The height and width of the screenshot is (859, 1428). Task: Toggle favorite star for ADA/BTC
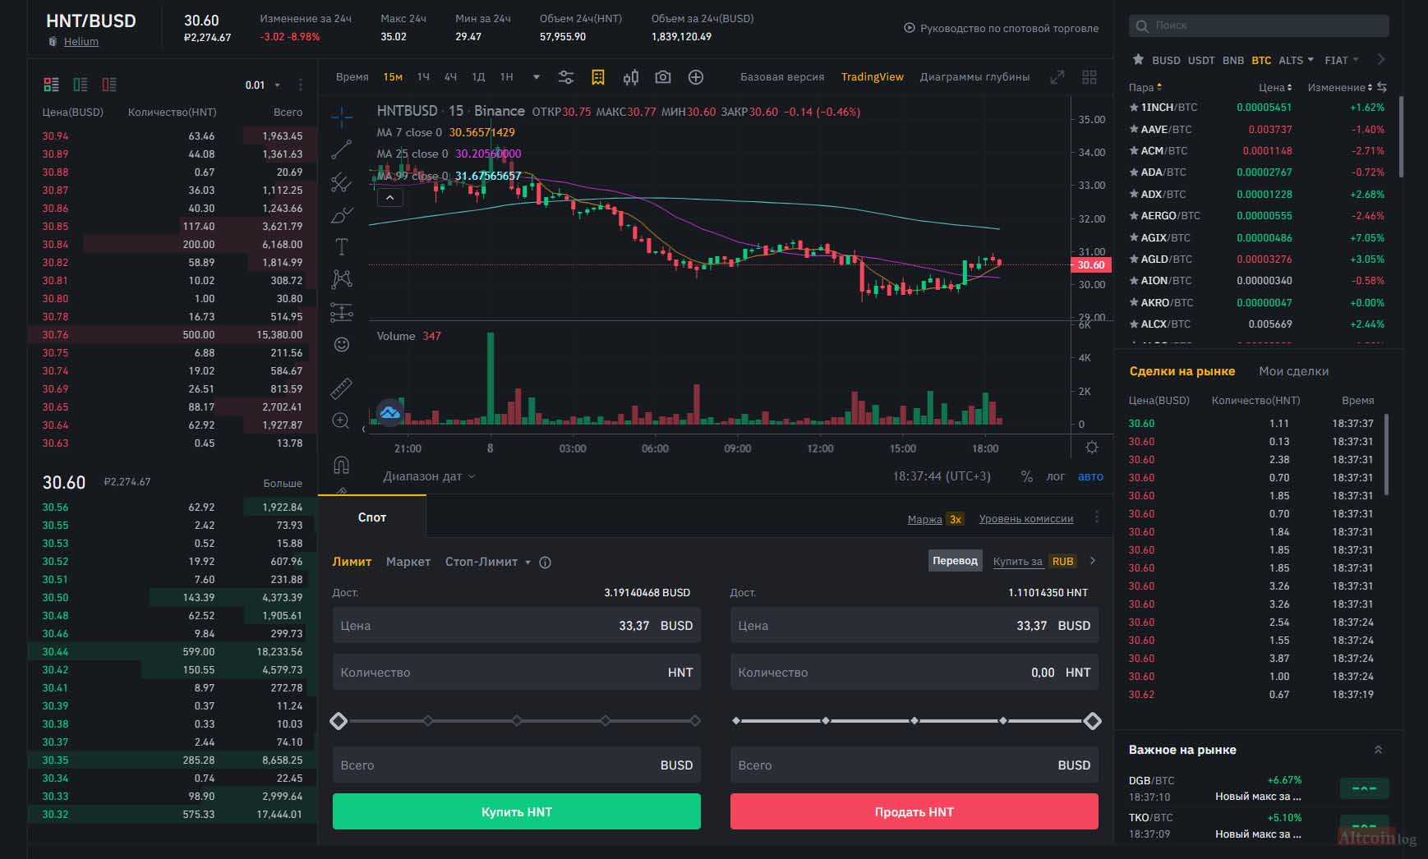[x=1134, y=172]
